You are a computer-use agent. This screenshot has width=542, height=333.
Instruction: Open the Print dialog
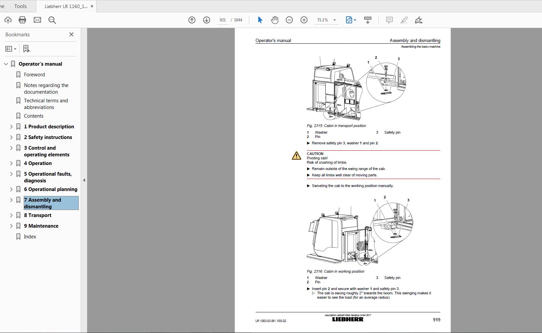click(x=22, y=20)
